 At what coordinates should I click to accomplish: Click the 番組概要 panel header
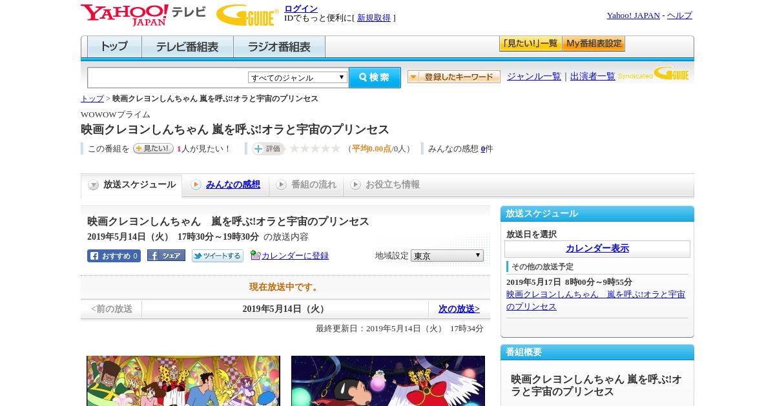(597, 352)
